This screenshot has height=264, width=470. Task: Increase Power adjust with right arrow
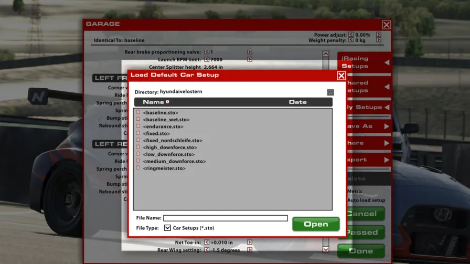(x=379, y=35)
